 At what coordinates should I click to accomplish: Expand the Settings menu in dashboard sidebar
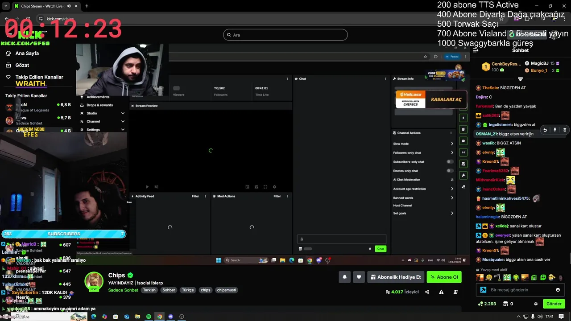click(x=123, y=130)
